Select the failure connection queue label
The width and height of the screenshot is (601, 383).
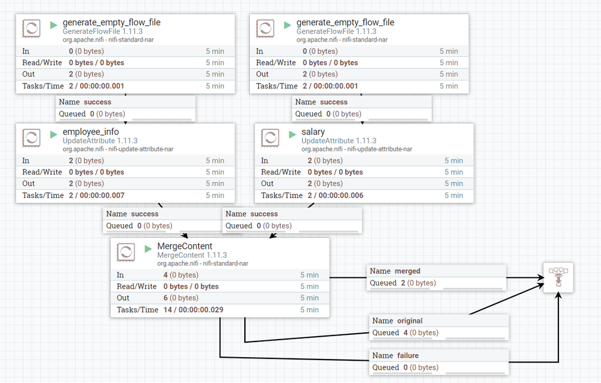439,362
